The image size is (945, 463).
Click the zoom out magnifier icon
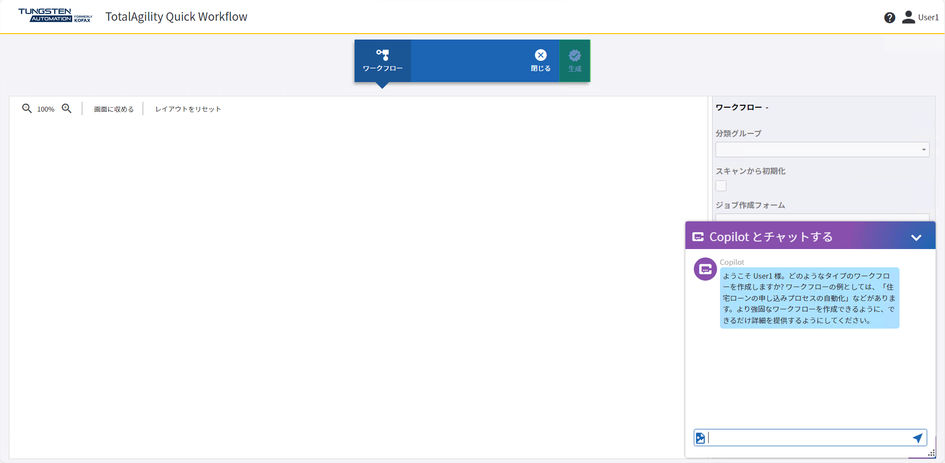point(27,108)
